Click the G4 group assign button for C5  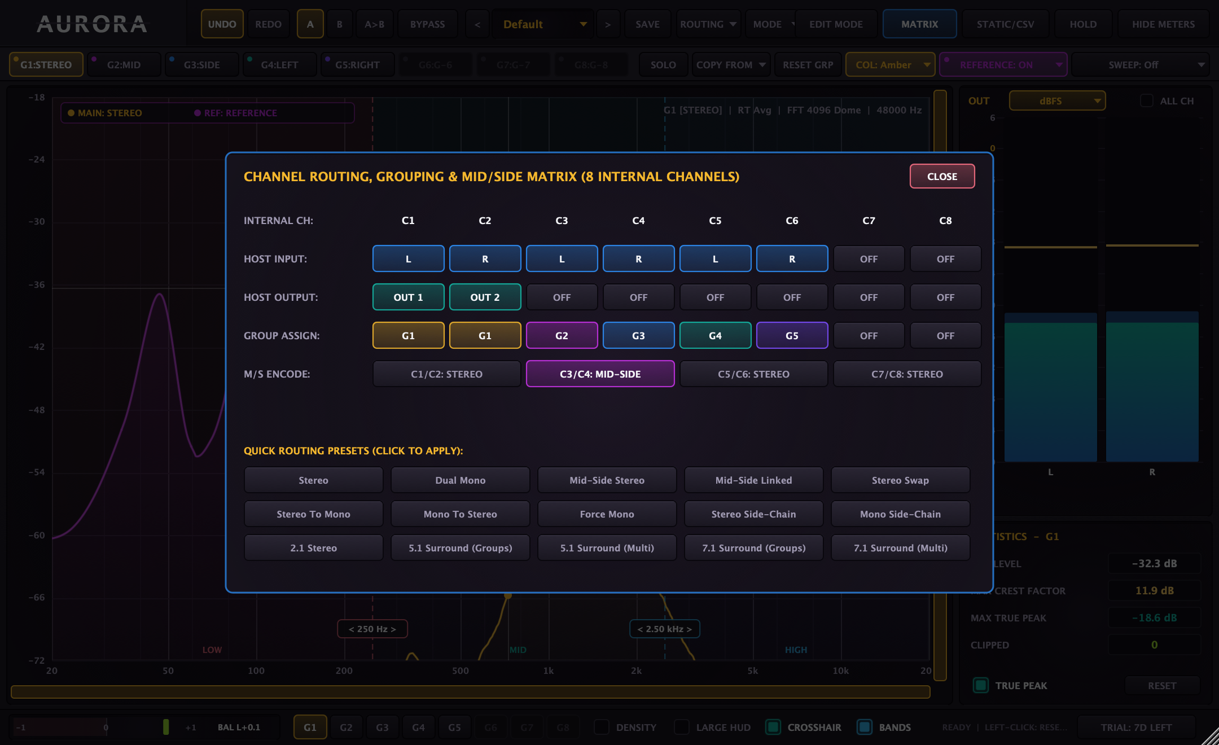pyautogui.click(x=715, y=335)
